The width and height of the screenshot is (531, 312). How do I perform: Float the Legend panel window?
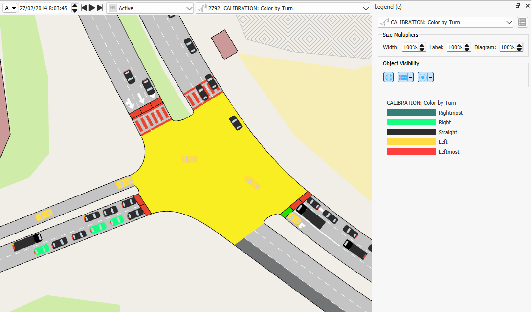click(518, 6)
